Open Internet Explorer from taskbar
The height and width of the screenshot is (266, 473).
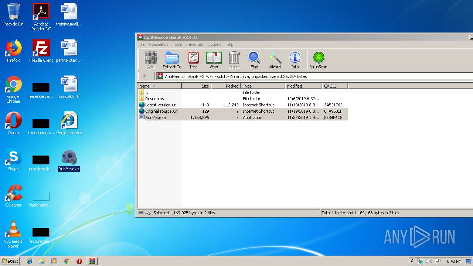pyautogui.click(x=30, y=261)
